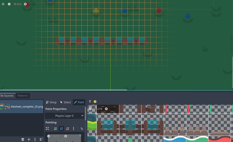Open the sort sources menu
This screenshot has width=233, height=142.
coord(41,139)
